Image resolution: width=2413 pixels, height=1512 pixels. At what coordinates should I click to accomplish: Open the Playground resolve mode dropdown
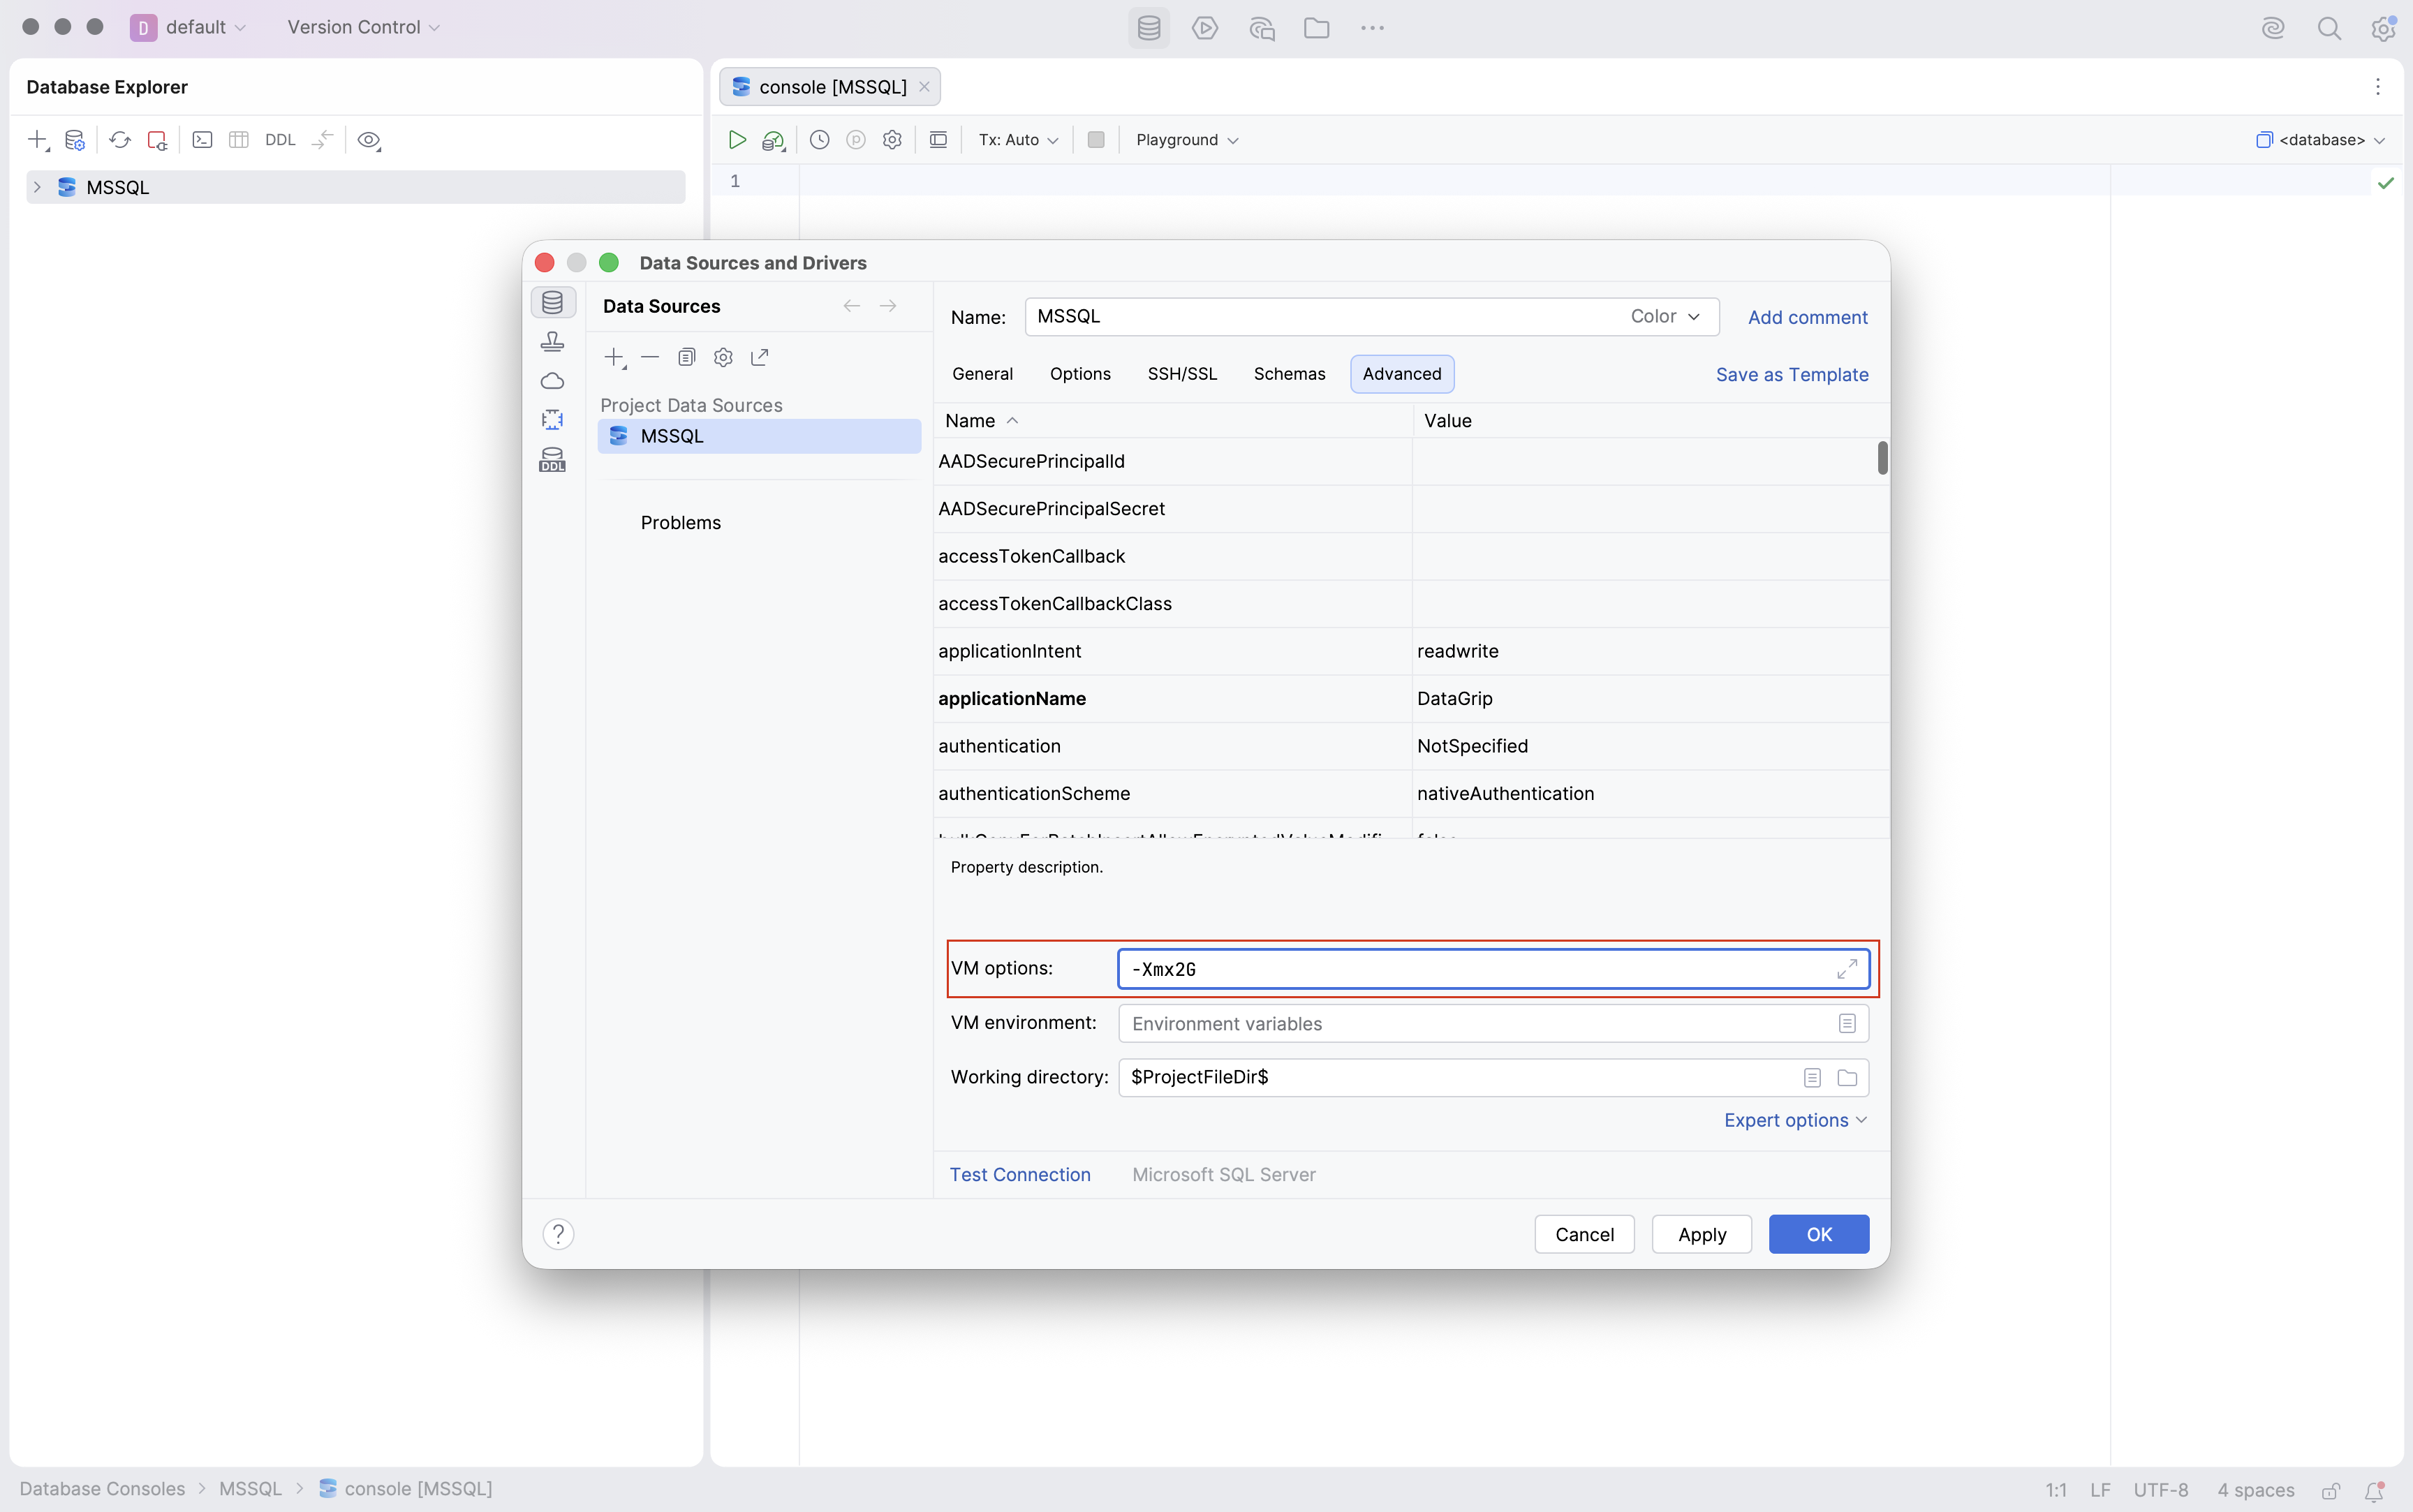point(1187,140)
